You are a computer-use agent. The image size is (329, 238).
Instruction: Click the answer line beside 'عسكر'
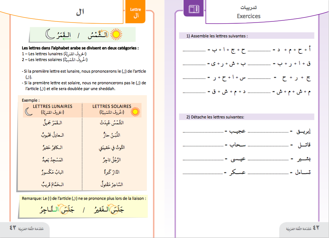click(x=203, y=174)
